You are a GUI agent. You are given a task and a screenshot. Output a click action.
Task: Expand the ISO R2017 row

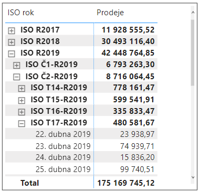[12, 31]
